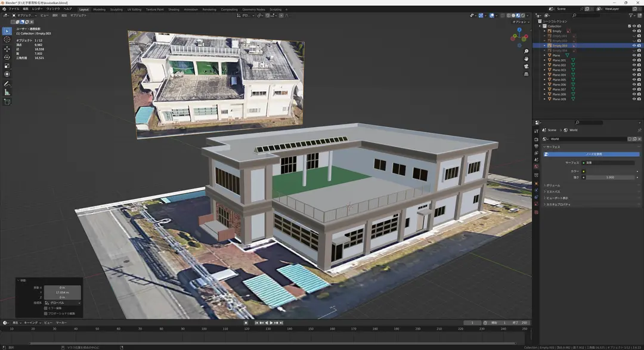Image resolution: width=644 pixels, height=350 pixels.
Task: Select the Select Box tool
Action: (x=7, y=31)
